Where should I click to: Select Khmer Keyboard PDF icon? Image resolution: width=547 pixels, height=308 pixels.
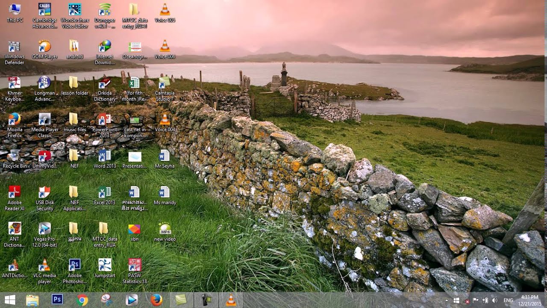15,89
